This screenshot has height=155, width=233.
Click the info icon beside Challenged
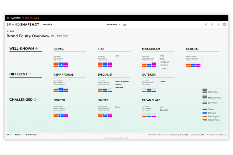[x=35, y=100]
